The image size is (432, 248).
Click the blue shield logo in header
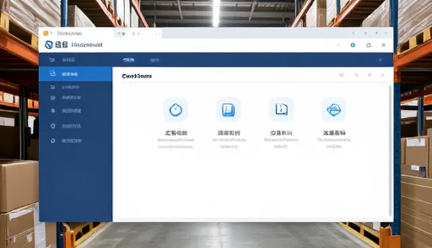(49, 45)
